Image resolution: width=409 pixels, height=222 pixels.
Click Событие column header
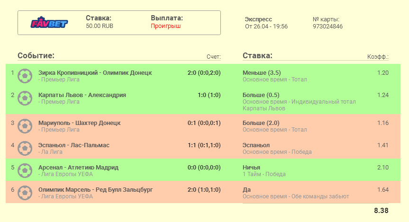36,55
